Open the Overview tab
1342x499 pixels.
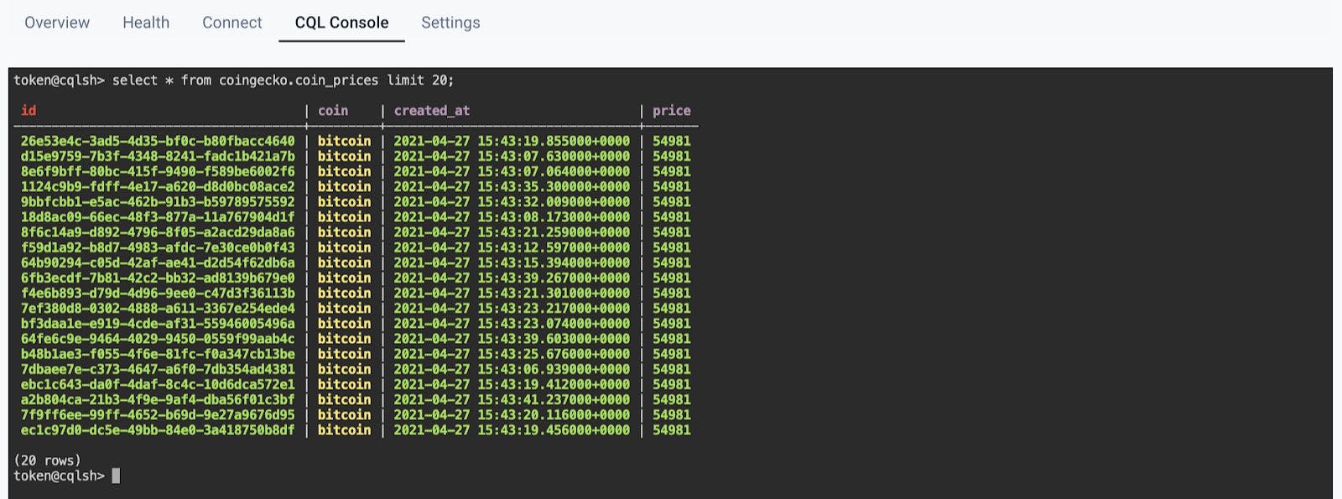pyautogui.click(x=57, y=23)
